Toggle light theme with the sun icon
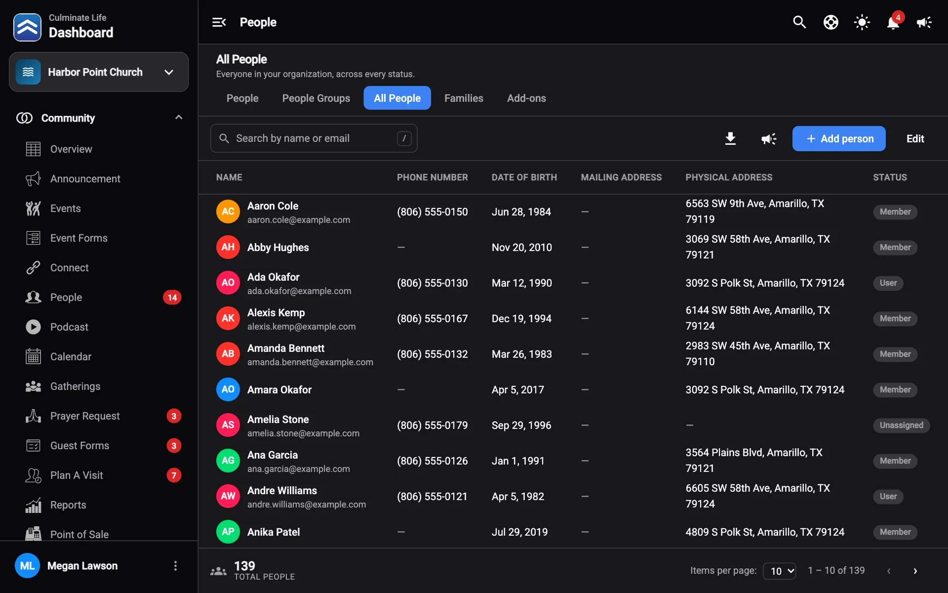The width and height of the screenshot is (948, 593). coord(862,22)
